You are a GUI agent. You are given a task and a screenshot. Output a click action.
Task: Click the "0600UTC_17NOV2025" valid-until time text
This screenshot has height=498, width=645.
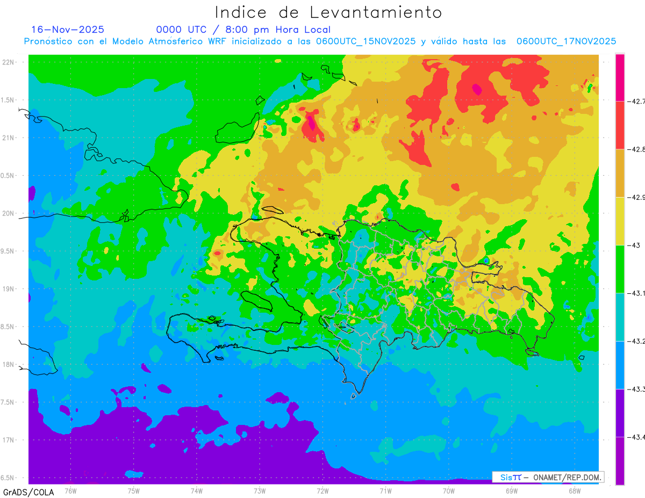pyautogui.click(x=566, y=41)
